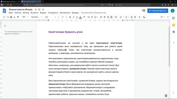177x99 pixels.
Task: Open a new browser tab
Action: 43,2
